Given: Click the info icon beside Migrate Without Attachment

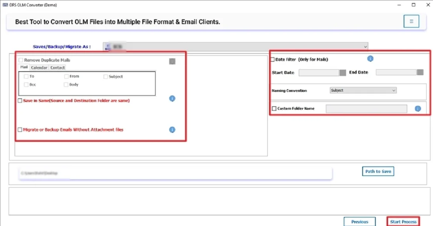Looking at the screenshot, I should [172, 129].
